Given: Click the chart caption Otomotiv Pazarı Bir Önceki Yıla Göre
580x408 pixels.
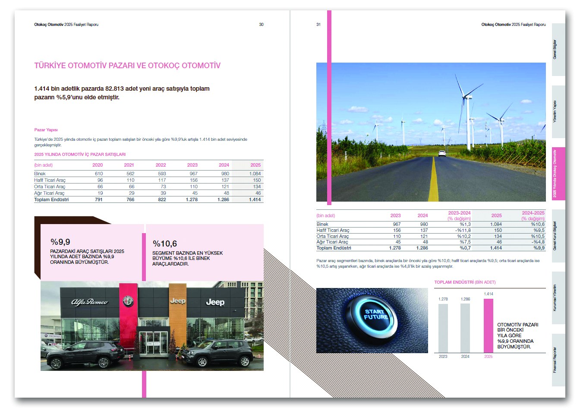Looking at the screenshot, I should click(518, 335).
